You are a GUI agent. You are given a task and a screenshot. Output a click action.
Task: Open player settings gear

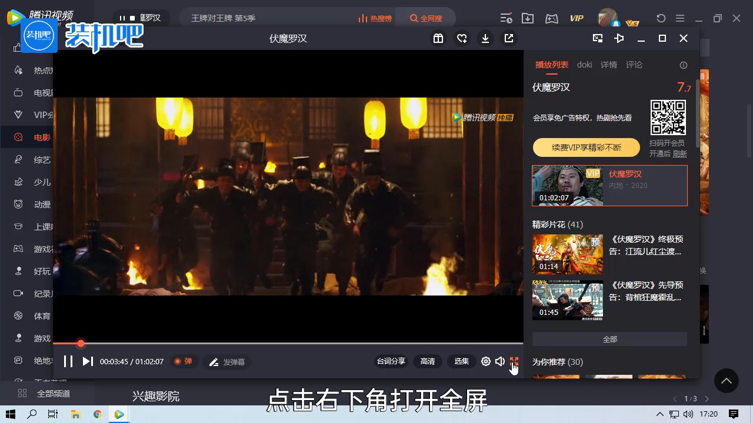(x=486, y=361)
